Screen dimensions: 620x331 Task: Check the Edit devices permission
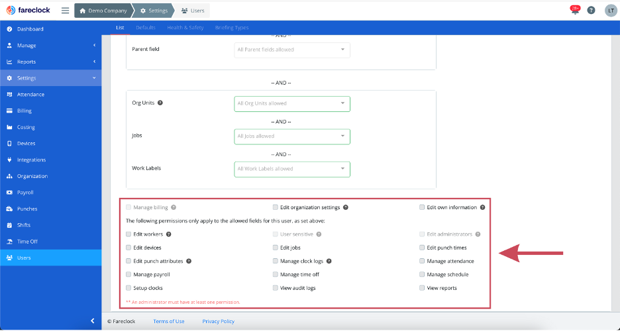(x=129, y=248)
